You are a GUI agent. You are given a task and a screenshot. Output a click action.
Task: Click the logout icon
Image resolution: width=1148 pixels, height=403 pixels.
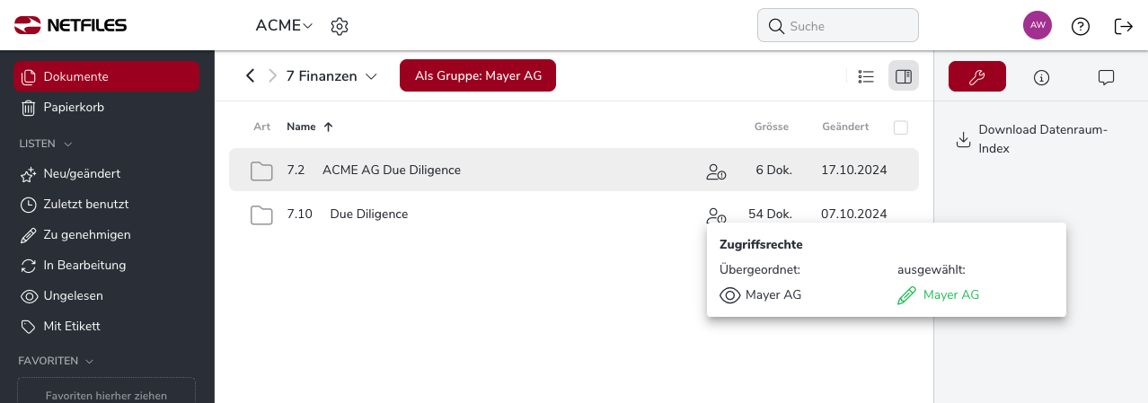tap(1124, 26)
